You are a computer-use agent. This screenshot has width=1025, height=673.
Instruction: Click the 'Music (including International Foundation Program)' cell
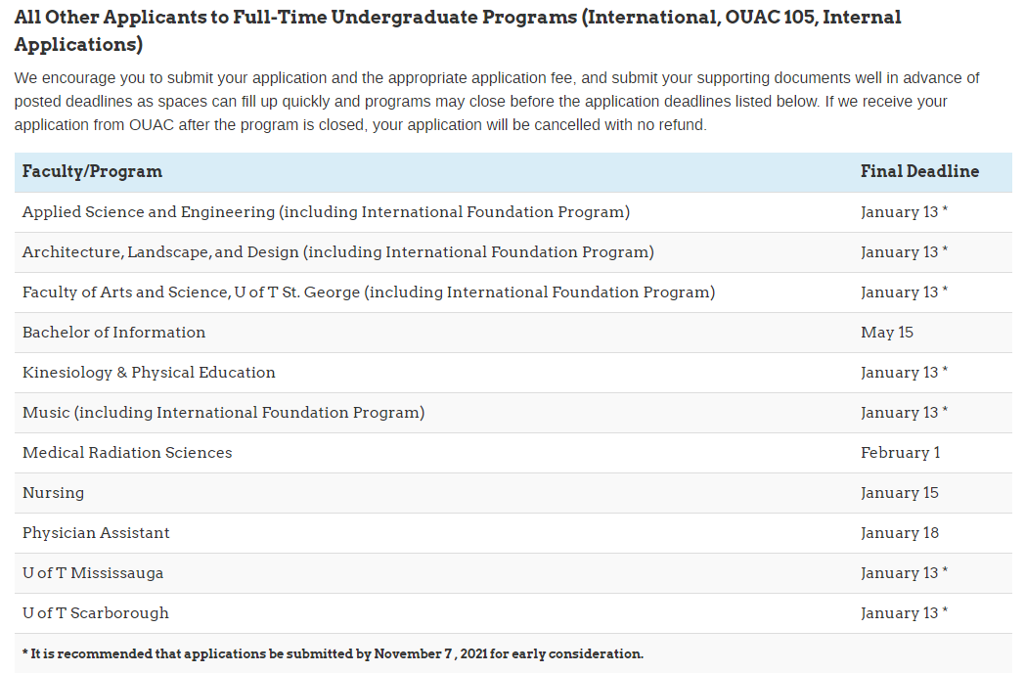click(224, 413)
